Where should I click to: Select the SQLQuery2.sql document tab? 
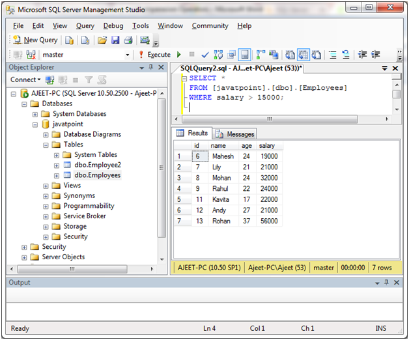[241, 68]
